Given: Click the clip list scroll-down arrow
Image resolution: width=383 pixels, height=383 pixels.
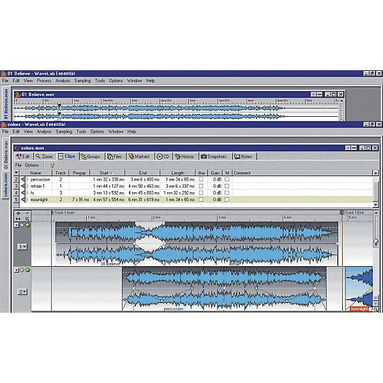Looking at the screenshot, I should point(376,205).
